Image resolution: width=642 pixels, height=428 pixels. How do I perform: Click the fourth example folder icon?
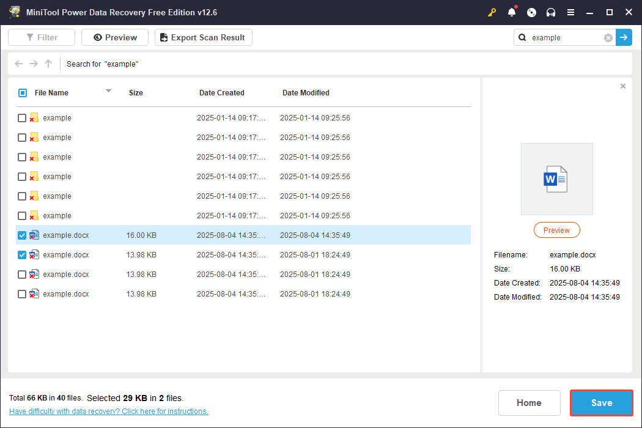34,177
